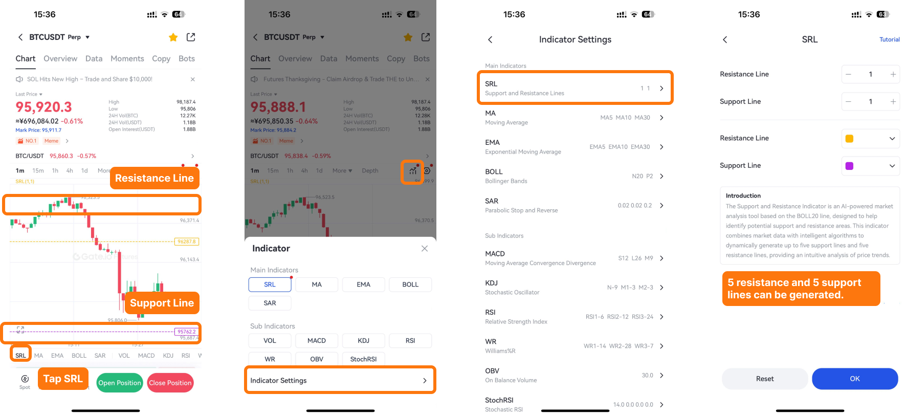This screenshot has height=416, width=906.
Task: Tap the share icon beside the star
Action: click(191, 37)
